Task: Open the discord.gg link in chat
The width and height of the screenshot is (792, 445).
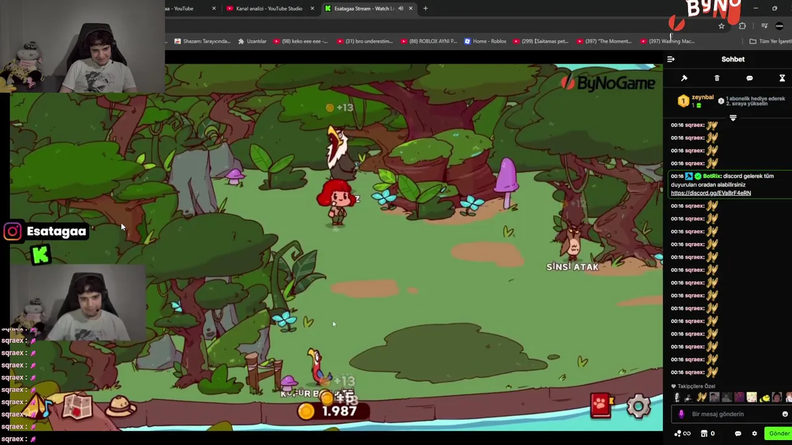Action: pos(711,193)
